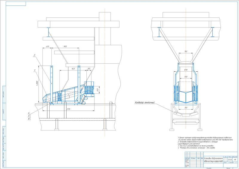The width and height of the screenshot is (239, 169).
Task: Select position number 6 in stacked callouts
Action: (29, 119)
